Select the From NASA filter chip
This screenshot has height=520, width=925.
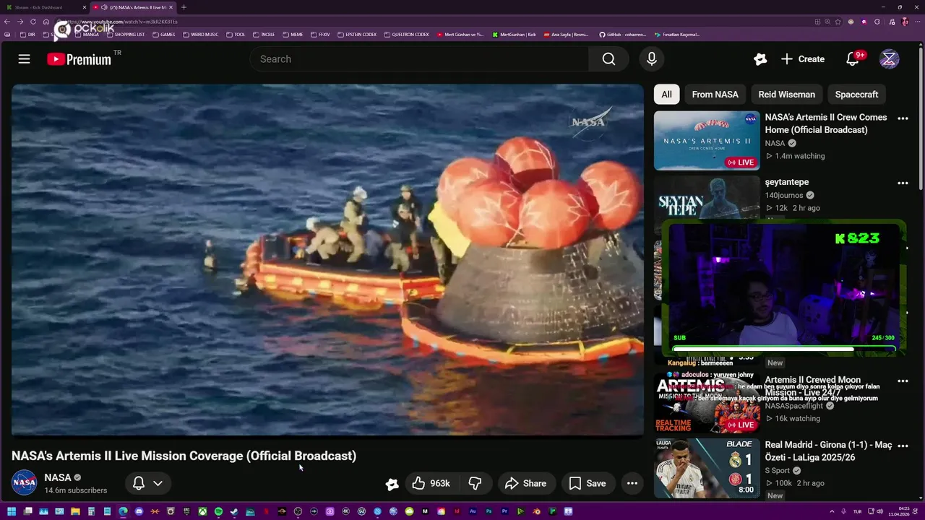coord(715,95)
